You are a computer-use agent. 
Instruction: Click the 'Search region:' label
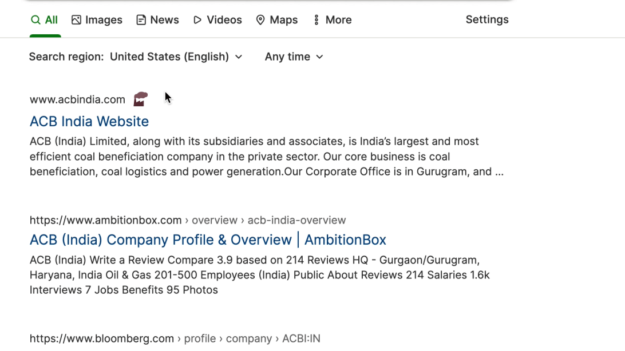point(66,57)
